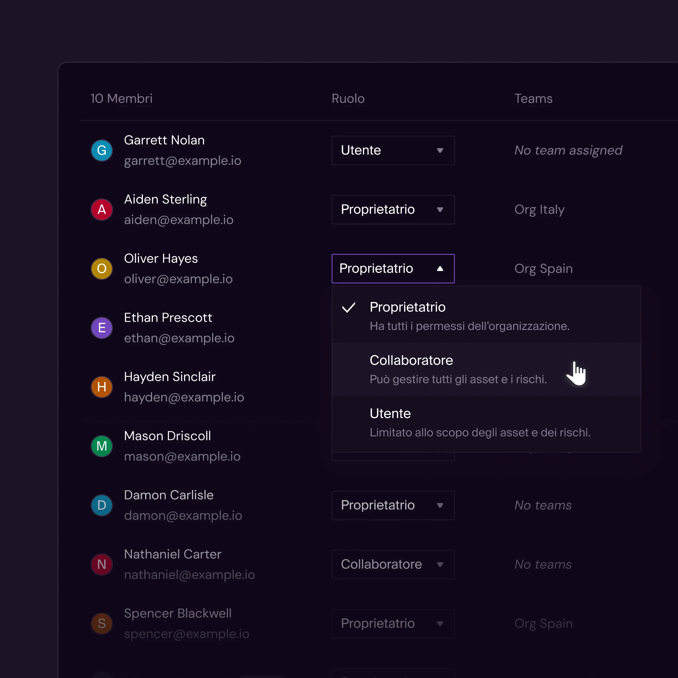
Task: Open Nathaniel Carter's Collaboratore role dropdown
Action: 393,564
